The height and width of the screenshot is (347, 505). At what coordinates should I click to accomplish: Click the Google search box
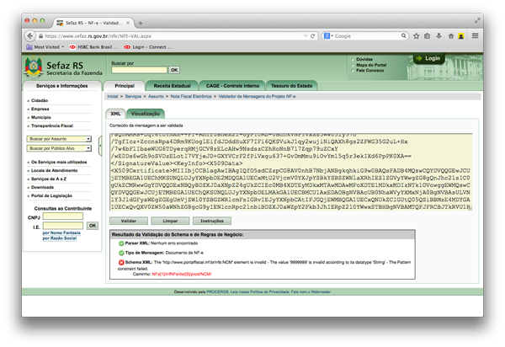(x=367, y=36)
